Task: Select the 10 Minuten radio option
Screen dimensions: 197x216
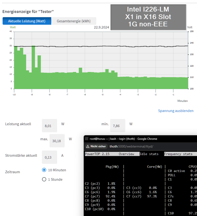Action: [x=44, y=170]
